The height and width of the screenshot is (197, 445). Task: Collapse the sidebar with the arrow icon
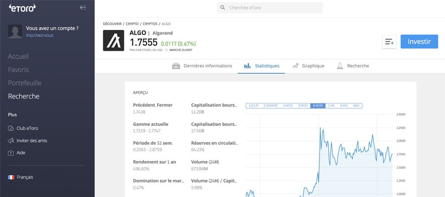[x=83, y=7]
